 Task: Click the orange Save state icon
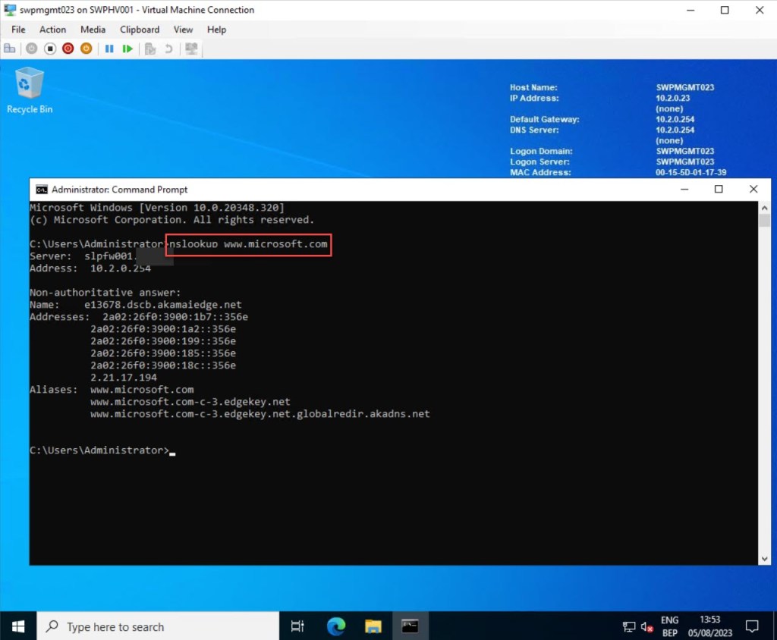click(x=86, y=49)
